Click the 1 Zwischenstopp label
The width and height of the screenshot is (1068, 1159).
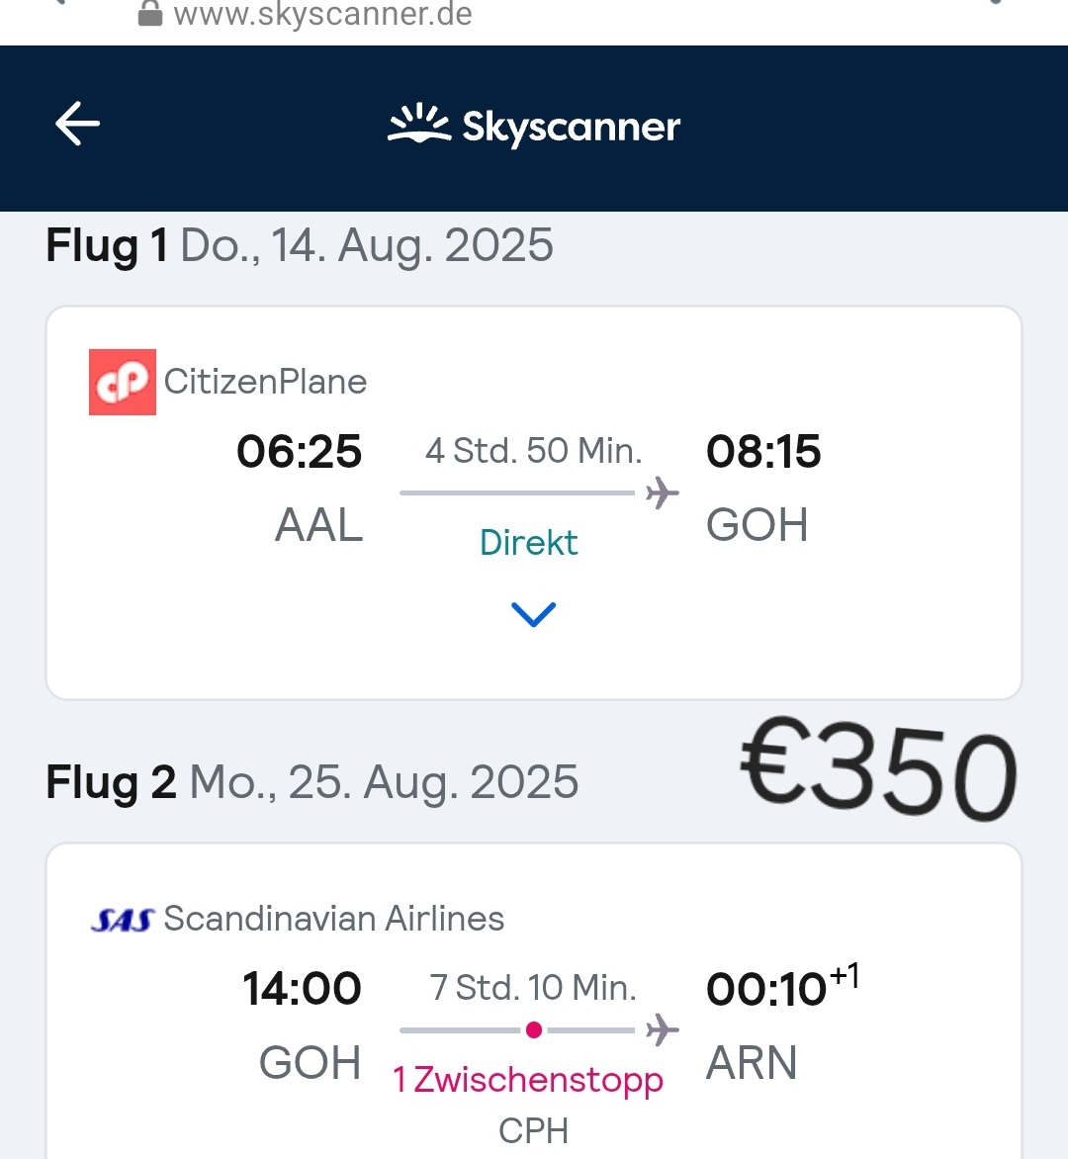pyautogui.click(x=528, y=1080)
